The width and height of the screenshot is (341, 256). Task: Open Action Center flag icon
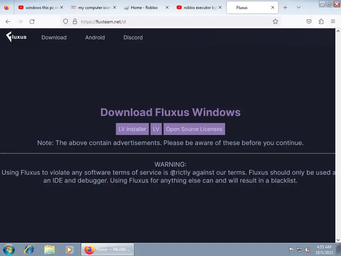point(291,249)
